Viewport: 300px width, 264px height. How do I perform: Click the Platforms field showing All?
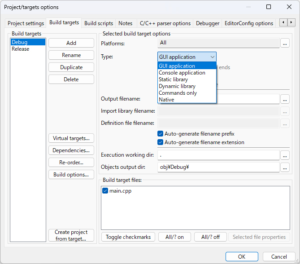coord(218,43)
